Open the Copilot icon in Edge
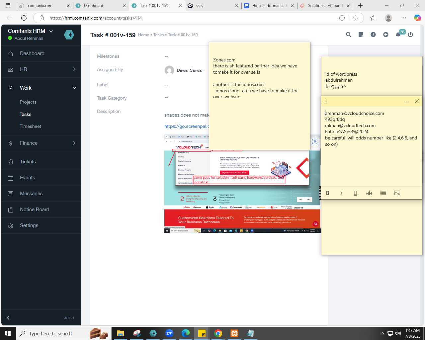Screen dimensions: 425x340 [418, 18]
